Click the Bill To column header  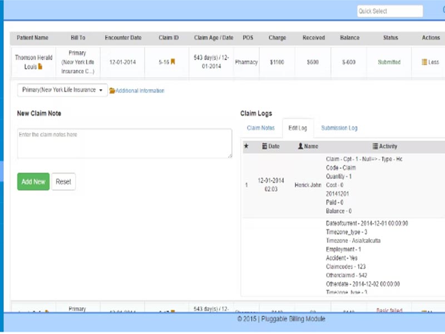pos(78,37)
